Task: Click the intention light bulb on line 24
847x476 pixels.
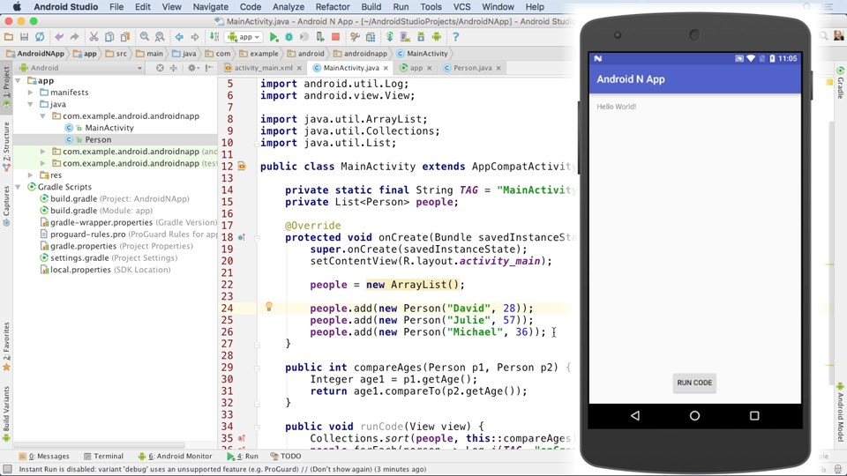Action: point(269,307)
